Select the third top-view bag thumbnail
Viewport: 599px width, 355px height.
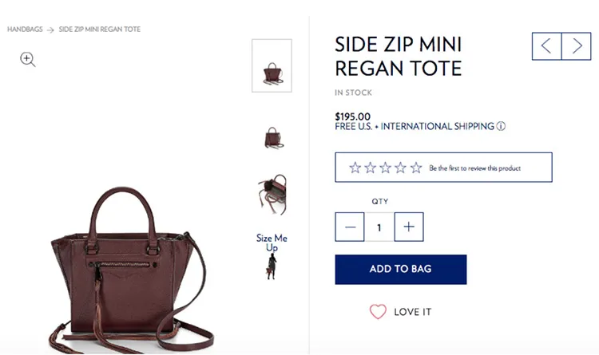(272, 195)
